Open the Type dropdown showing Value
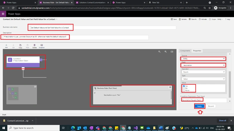Image resolution: width=234 pixels, height=131 pixels. pos(204,79)
